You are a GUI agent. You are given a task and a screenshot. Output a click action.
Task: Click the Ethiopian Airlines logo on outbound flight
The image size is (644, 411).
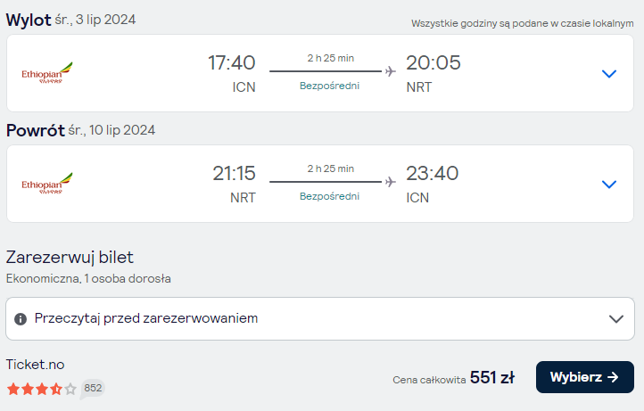tap(47, 73)
